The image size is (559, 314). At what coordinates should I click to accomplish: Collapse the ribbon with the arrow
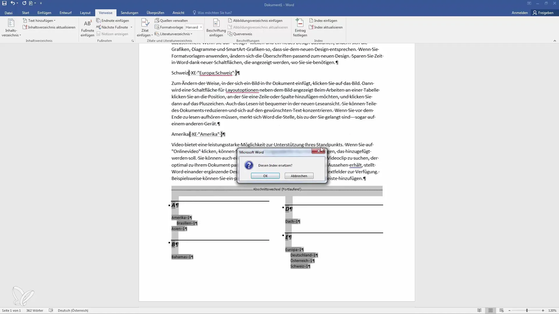[x=554, y=41]
